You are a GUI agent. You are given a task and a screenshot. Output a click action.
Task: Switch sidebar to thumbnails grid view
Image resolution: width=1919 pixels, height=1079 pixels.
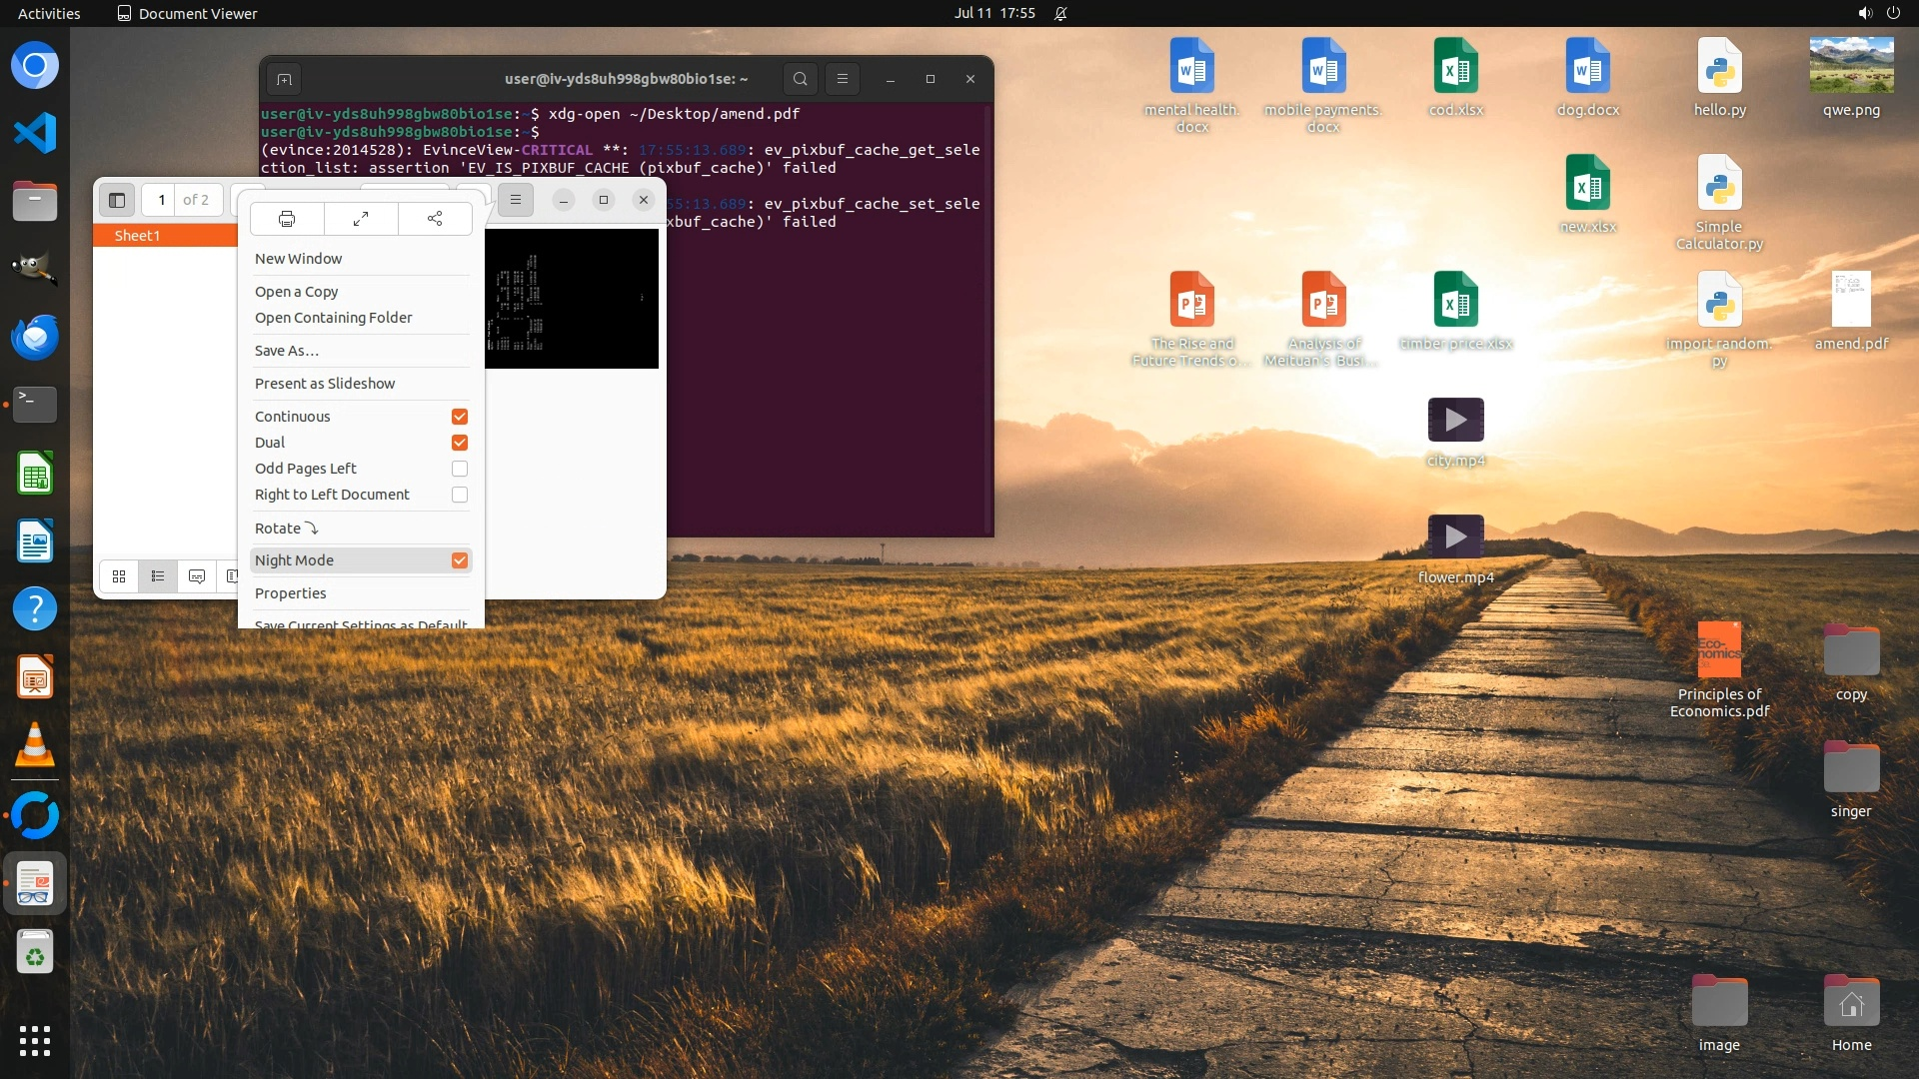click(x=119, y=576)
